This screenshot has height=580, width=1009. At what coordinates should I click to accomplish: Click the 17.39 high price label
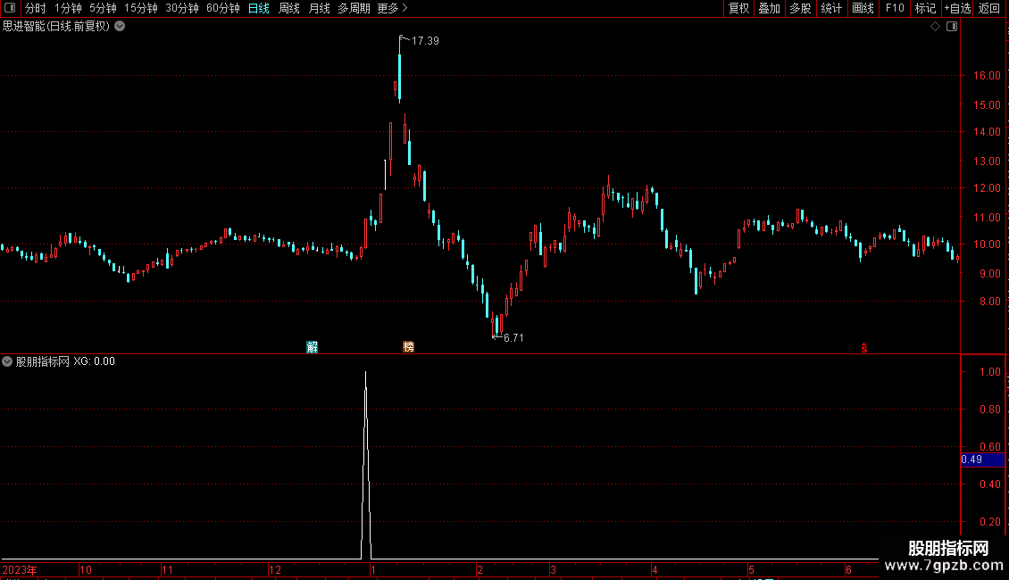425,40
